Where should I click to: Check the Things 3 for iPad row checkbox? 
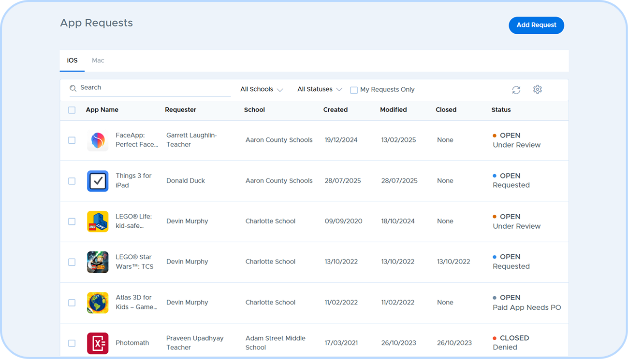[x=72, y=181]
